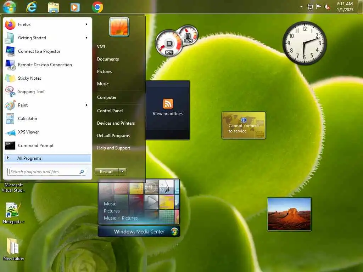363x272 pixels.
Task: Open Pictures from Start menu
Action: click(105, 72)
